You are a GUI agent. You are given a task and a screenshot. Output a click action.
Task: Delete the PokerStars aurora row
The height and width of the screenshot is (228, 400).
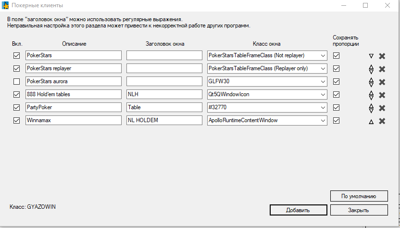coord(382,82)
